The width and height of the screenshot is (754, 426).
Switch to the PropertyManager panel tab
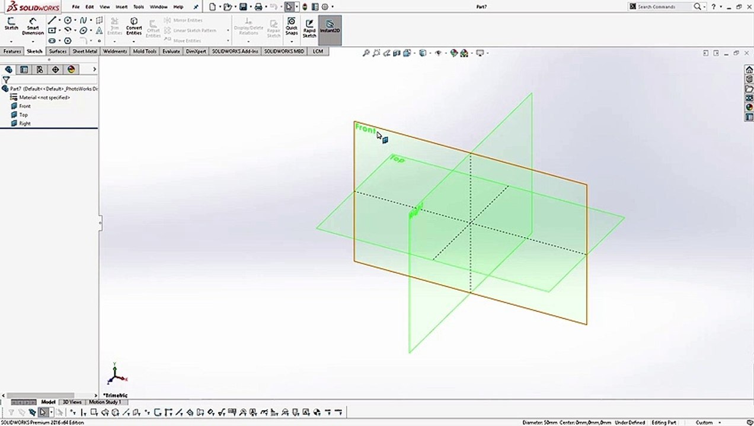coord(24,69)
